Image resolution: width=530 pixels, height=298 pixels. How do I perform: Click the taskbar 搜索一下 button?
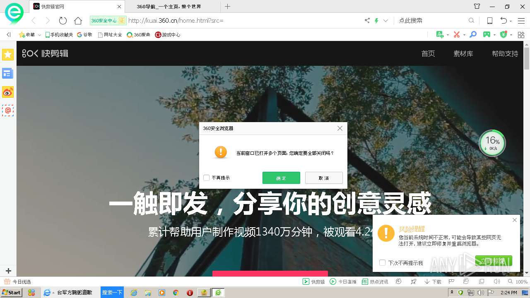[112, 292]
